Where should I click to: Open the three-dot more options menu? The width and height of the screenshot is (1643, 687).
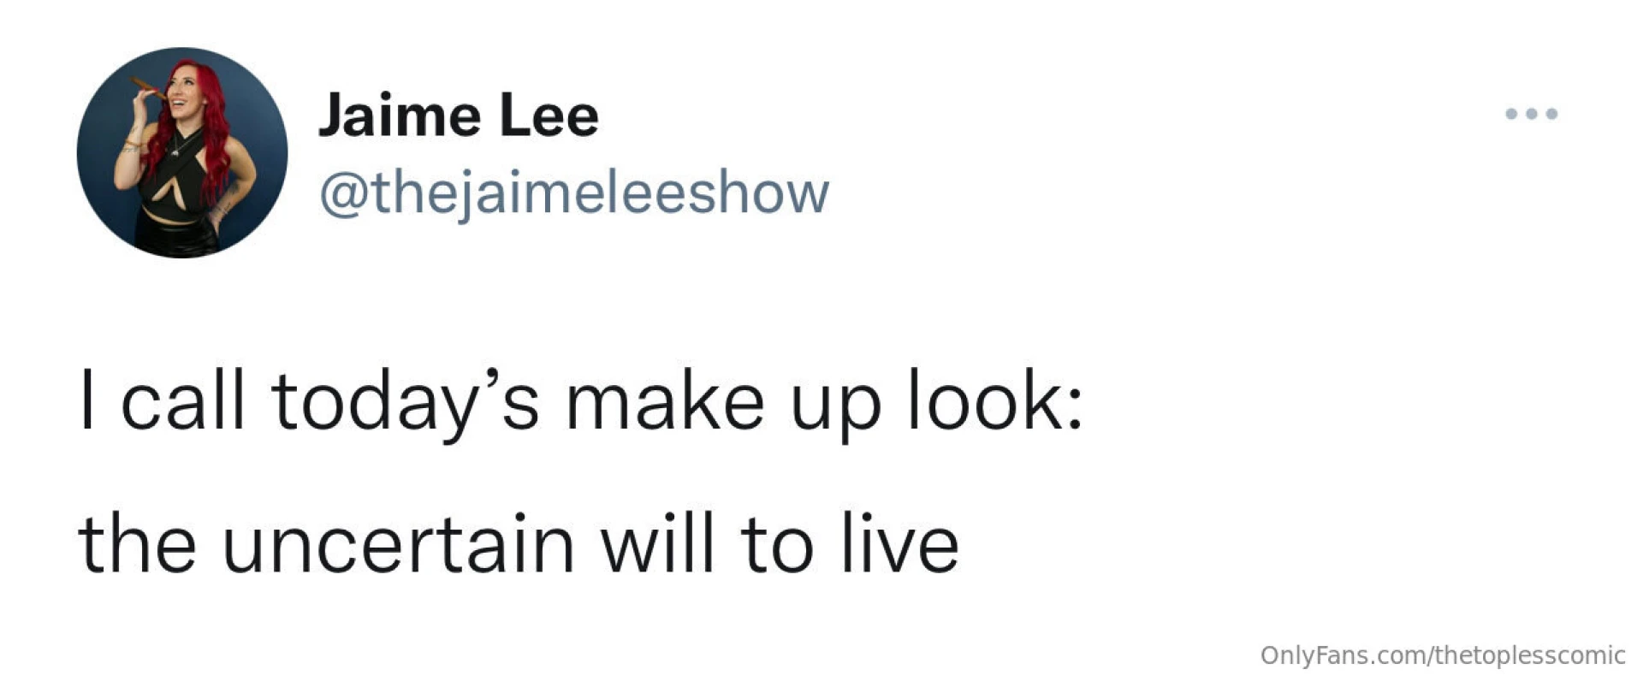tap(1531, 114)
